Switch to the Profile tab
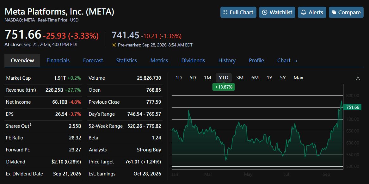 [x=256, y=60]
